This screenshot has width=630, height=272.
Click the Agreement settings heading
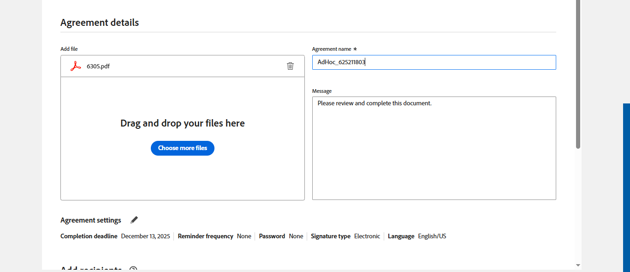tap(91, 220)
